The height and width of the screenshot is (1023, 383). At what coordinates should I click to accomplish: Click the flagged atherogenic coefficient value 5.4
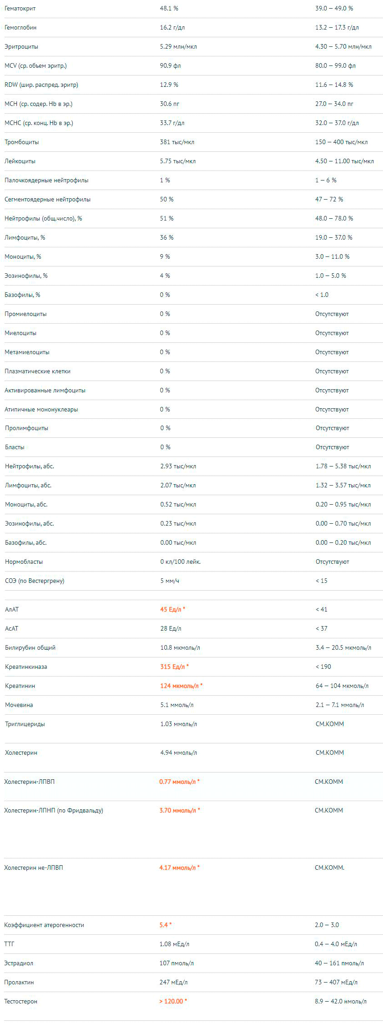click(164, 925)
